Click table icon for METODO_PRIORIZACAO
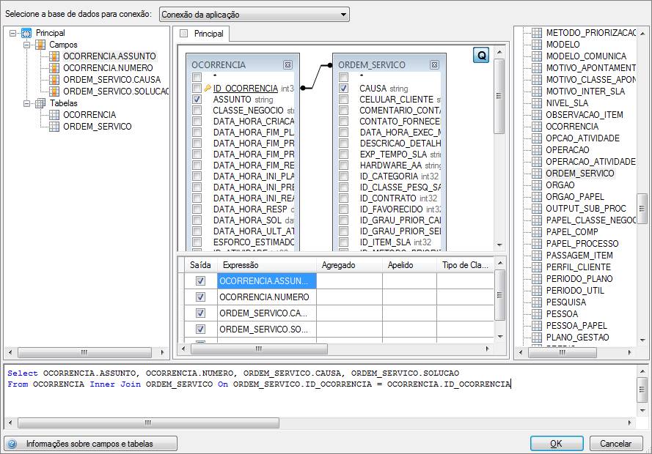This screenshot has height=454, width=652. click(537, 32)
